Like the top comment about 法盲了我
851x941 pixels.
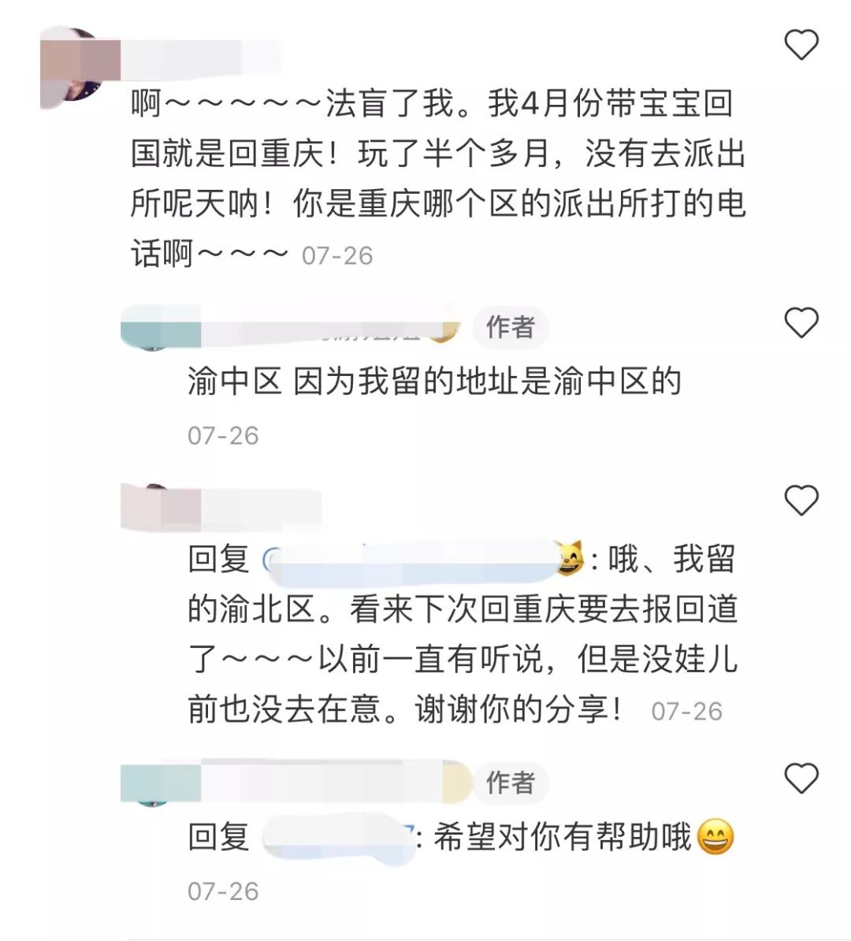pyautogui.click(x=801, y=44)
